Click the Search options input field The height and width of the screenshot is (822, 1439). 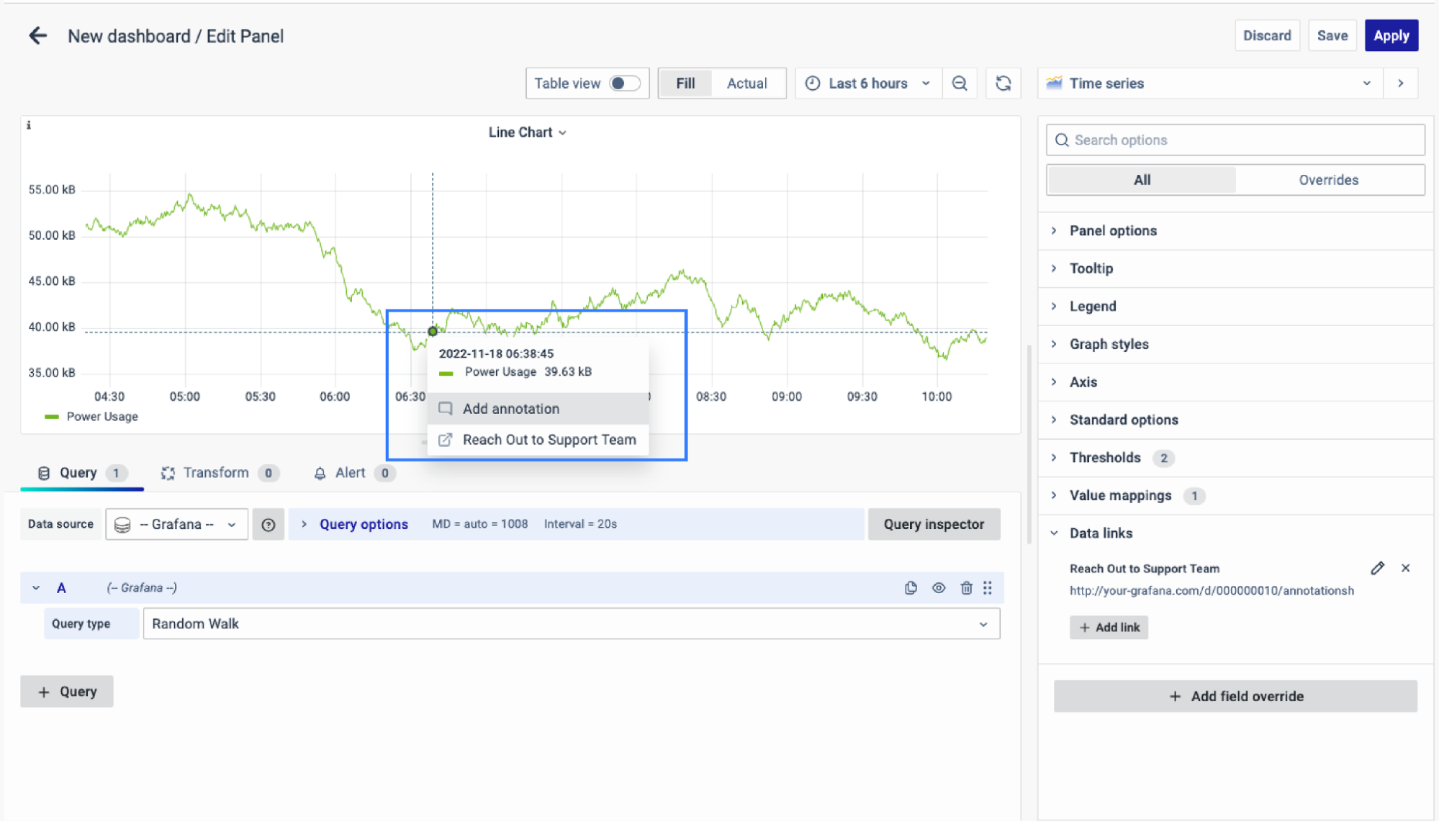[1235, 140]
